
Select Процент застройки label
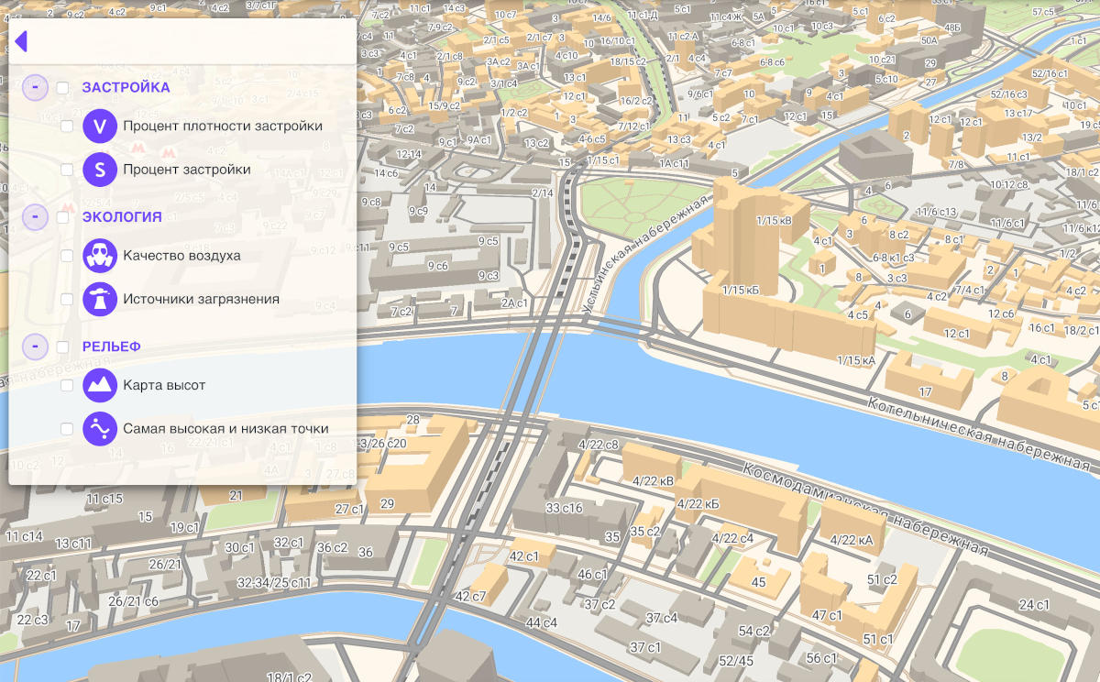(x=187, y=170)
